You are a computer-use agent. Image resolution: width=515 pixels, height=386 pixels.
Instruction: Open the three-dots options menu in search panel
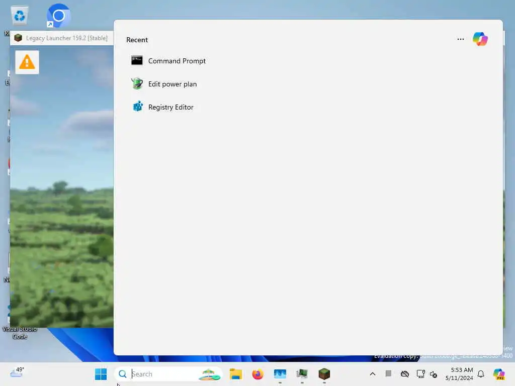(x=461, y=39)
